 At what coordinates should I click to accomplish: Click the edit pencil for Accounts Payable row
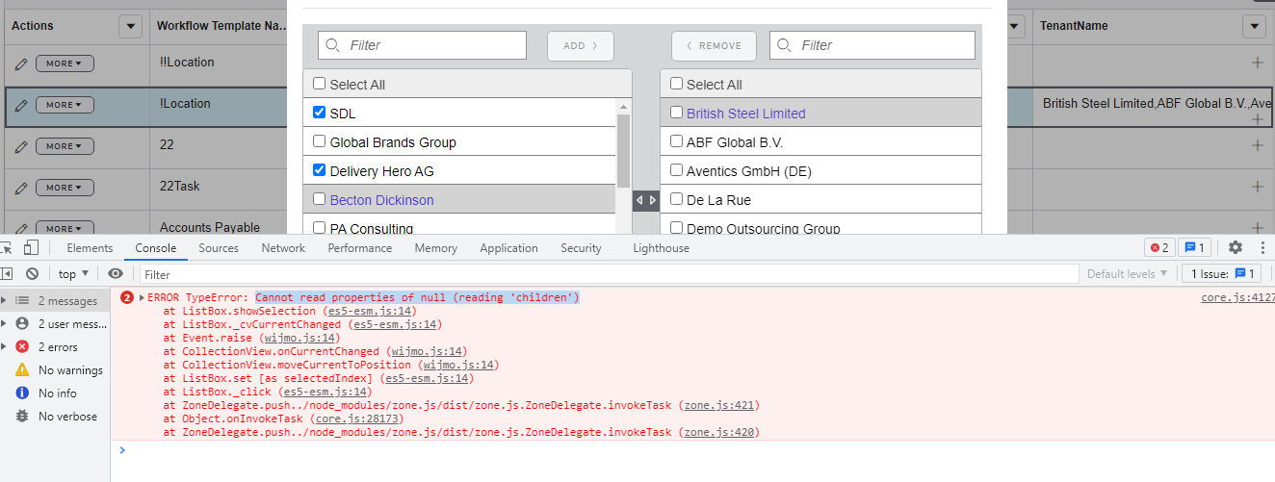pyautogui.click(x=21, y=229)
